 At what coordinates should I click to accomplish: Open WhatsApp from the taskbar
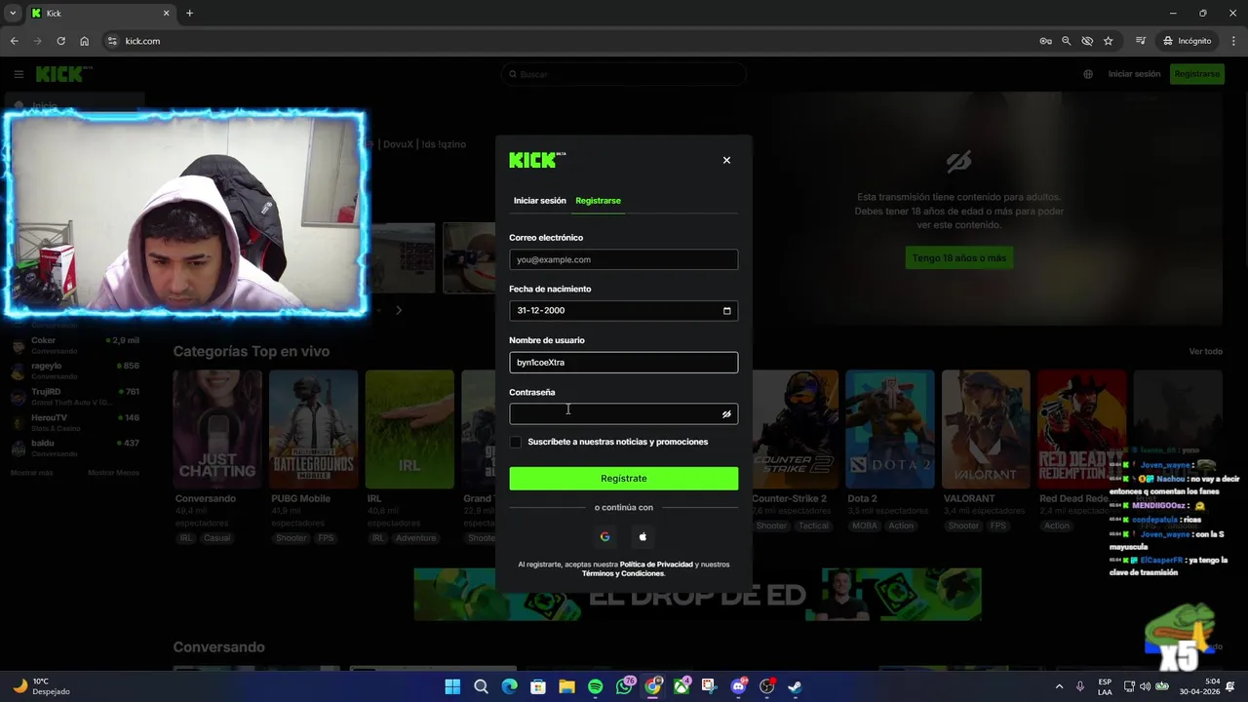point(625,686)
